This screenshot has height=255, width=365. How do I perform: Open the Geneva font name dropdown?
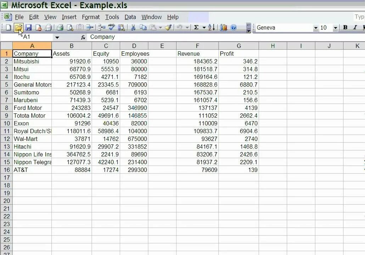(x=316, y=28)
